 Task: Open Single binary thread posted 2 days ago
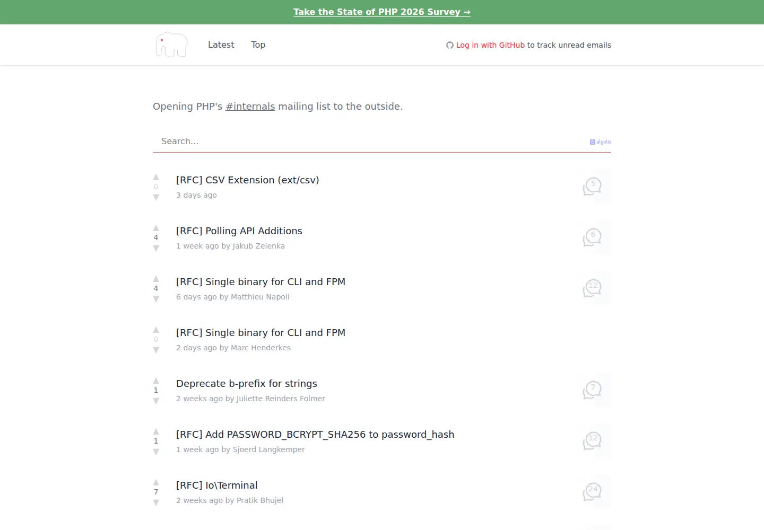(261, 333)
